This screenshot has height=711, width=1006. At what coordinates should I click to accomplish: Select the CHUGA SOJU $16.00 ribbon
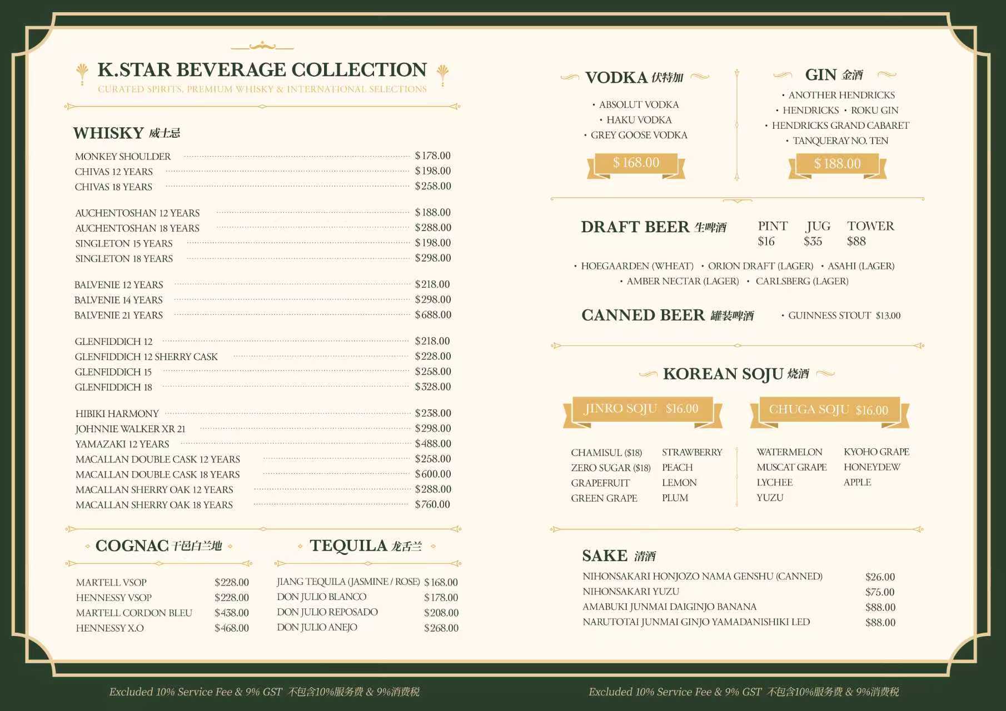click(829, 412)
